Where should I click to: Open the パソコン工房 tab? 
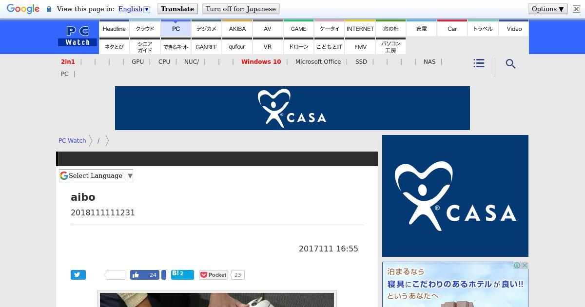click(390, 47)
